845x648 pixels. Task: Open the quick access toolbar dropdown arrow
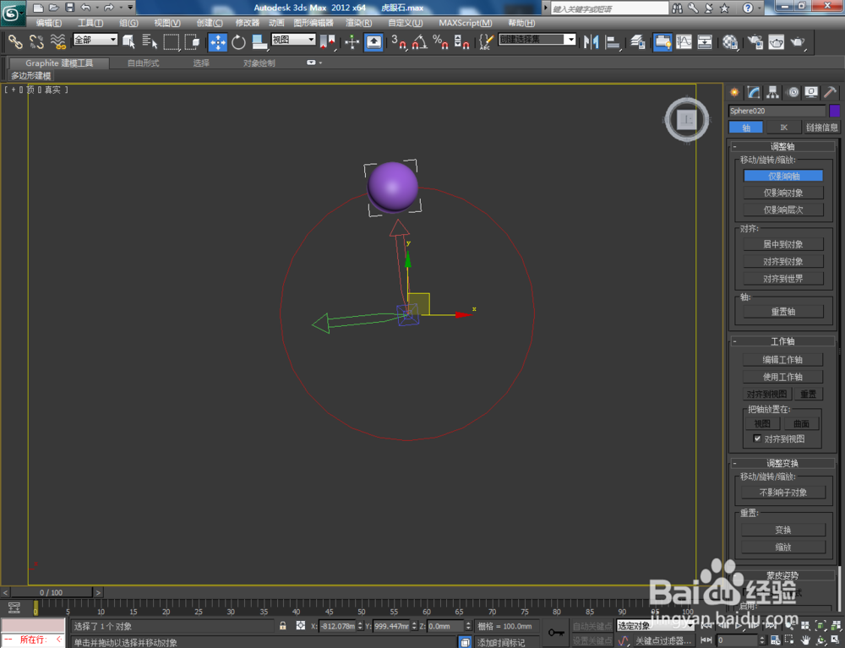click(x=130, y=8)
